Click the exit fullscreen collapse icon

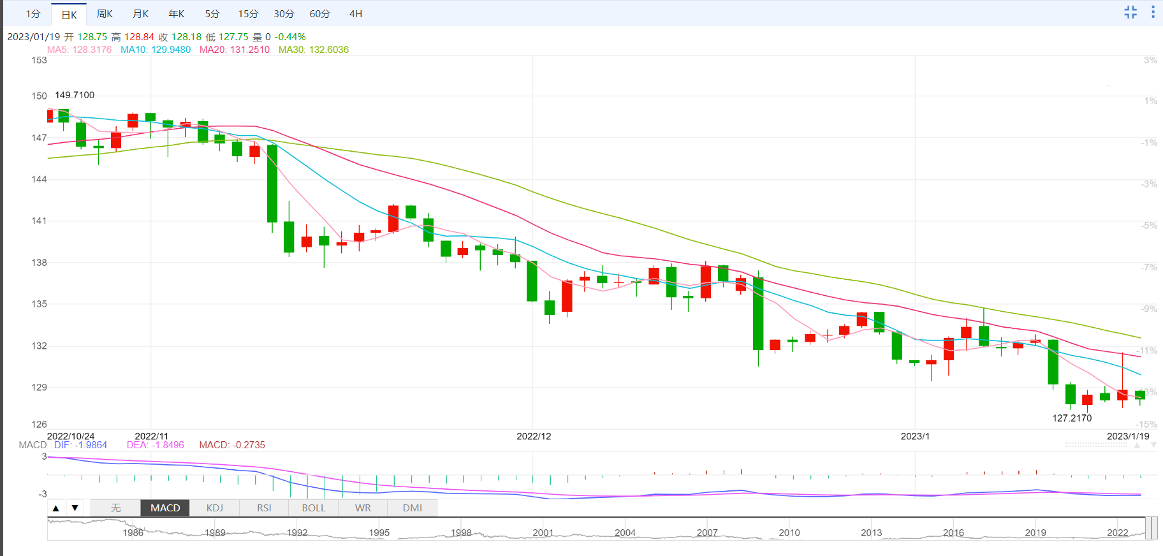[1130, 12]
